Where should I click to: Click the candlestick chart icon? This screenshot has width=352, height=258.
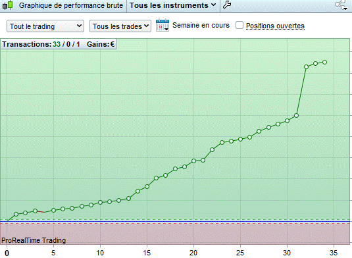click(x=7, y=5)
